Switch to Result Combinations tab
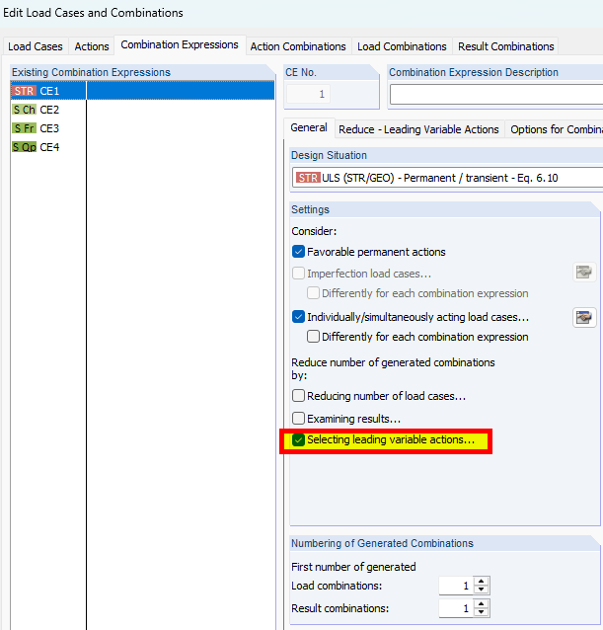The width and height of the screenshot is (603, 630). 506,46
